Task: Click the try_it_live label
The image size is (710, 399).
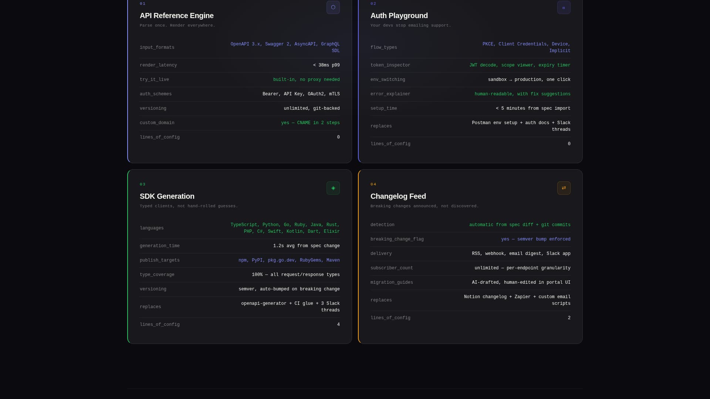Action: tap(154, 80)
